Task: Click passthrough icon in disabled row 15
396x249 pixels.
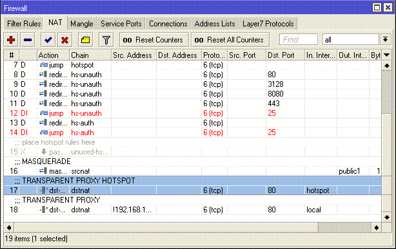Action: 44,152
